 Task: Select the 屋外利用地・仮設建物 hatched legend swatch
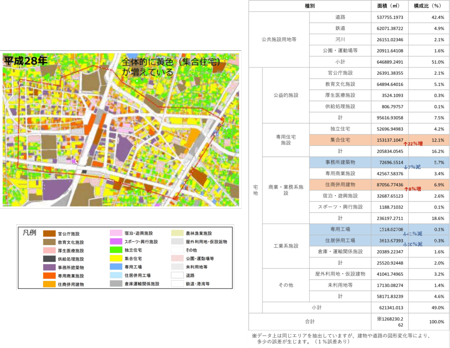[x=178, y=241]
